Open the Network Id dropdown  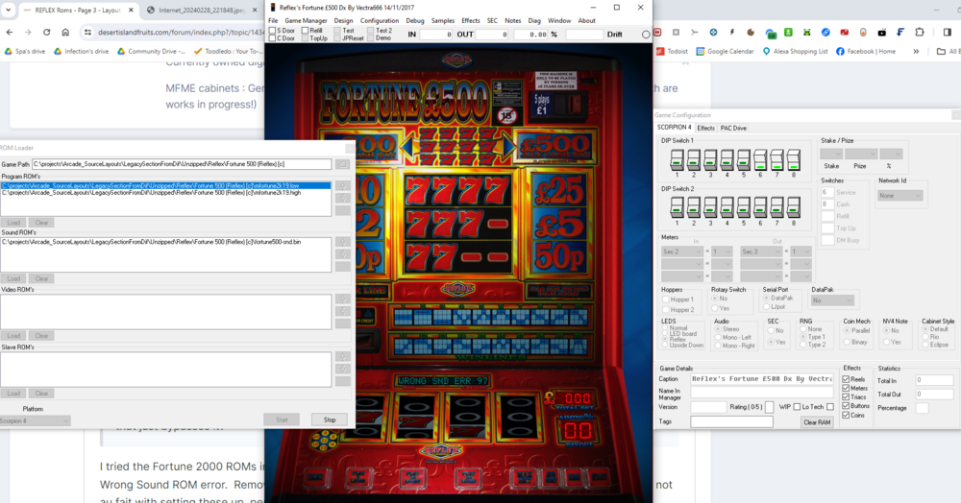pyautogui.click(x=899, y=196)
